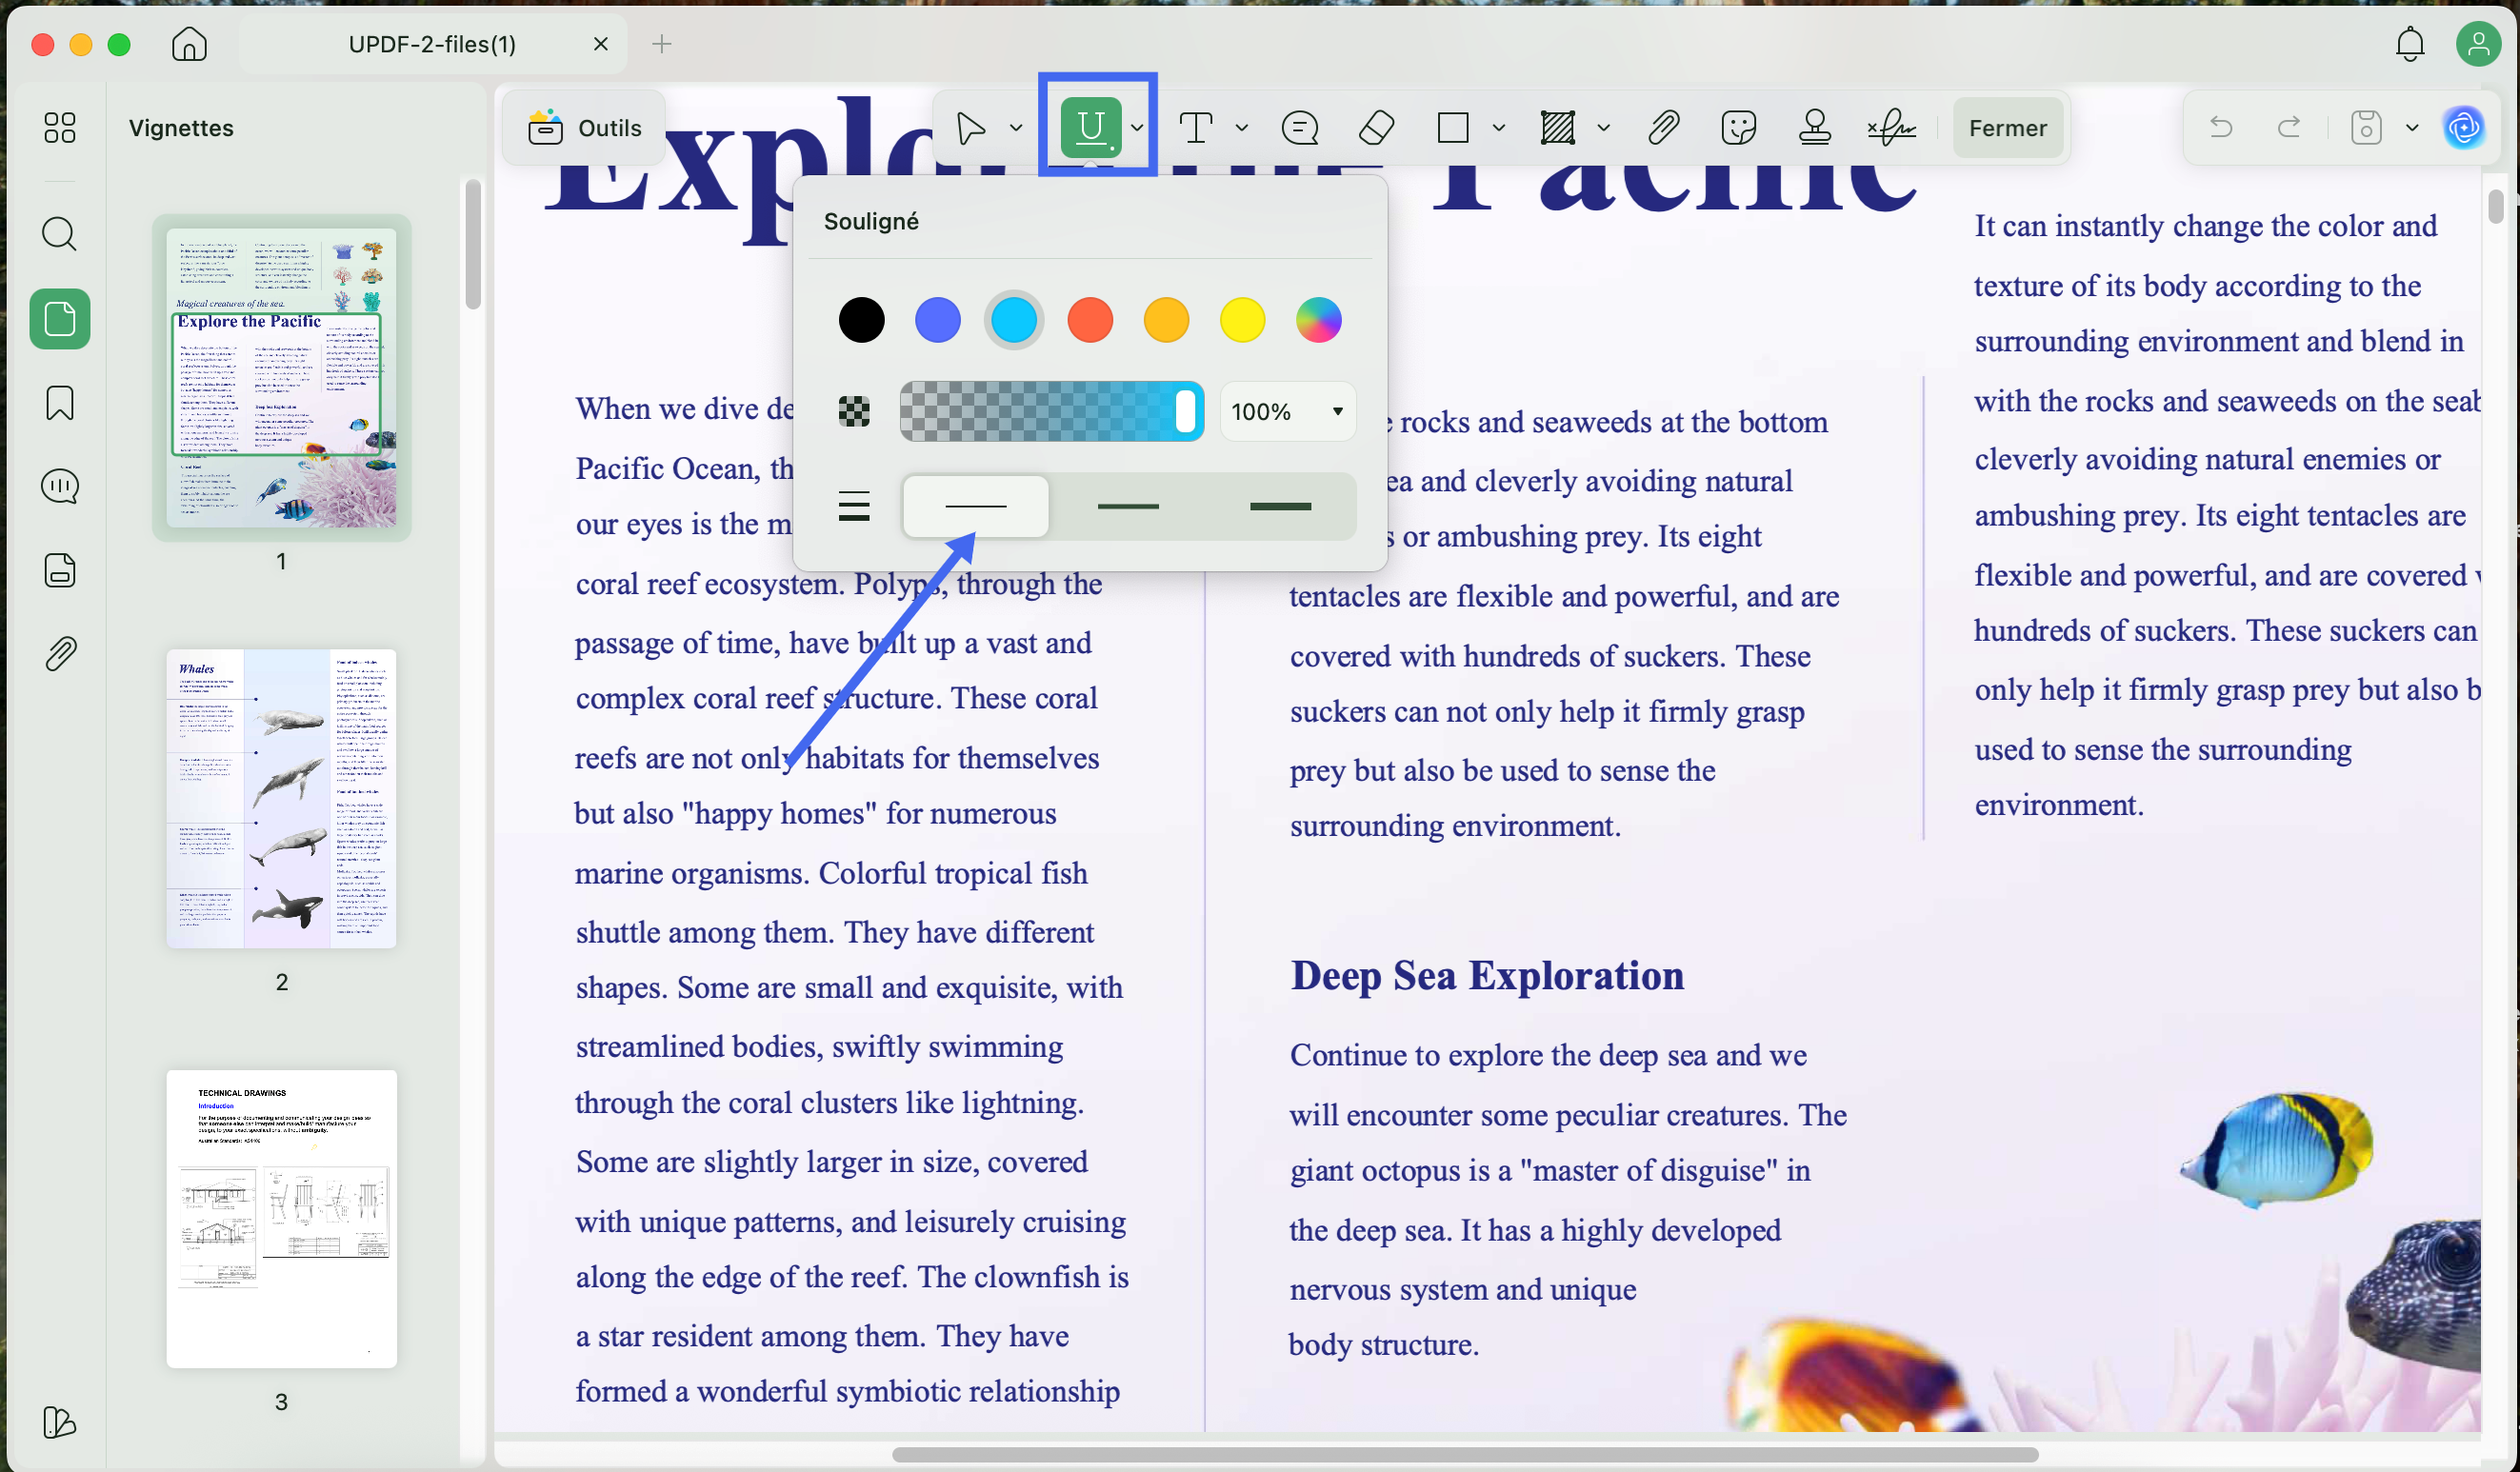Select the thin underline thickness
Image resolution: width=2520 pixels, height=1472 pixels.
975,506
